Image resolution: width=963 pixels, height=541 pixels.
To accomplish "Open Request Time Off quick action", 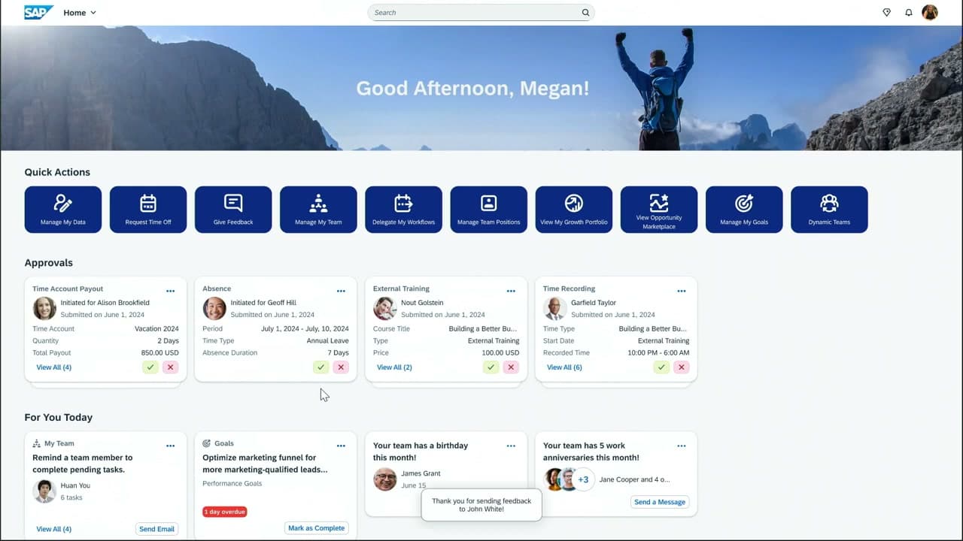I will pos(148,210).
